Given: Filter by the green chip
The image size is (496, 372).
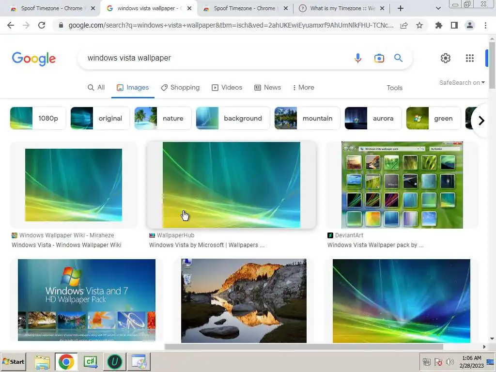Looking at the screenshot, I should click(x=434, y=118).
